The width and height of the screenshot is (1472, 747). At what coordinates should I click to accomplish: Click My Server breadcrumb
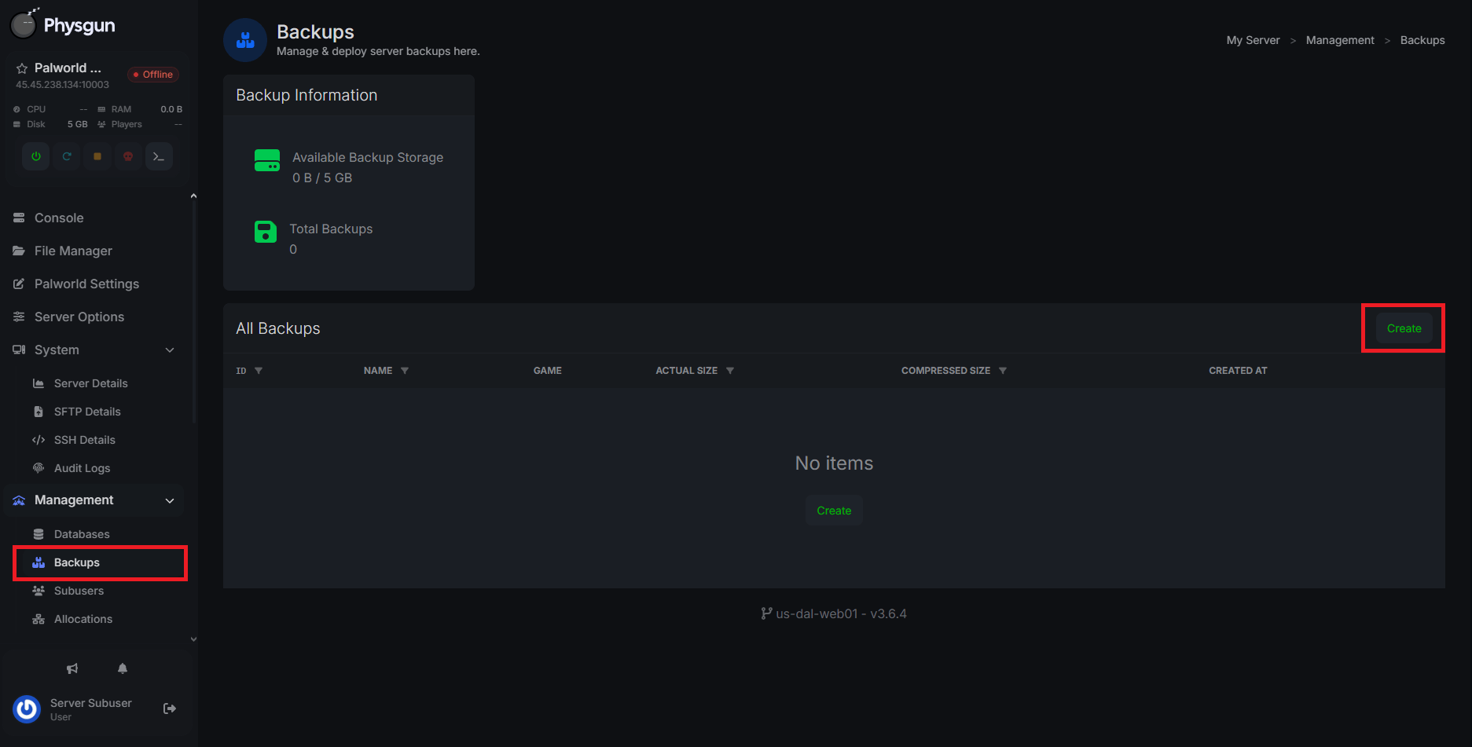[x=1253, y=40]
